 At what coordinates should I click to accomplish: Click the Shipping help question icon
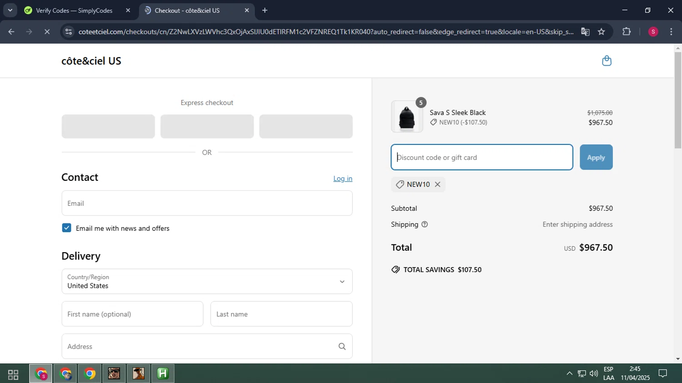[425, 224]
